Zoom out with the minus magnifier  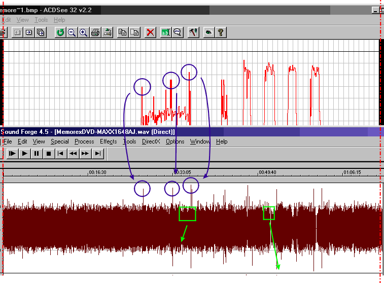tap(72, 32)
